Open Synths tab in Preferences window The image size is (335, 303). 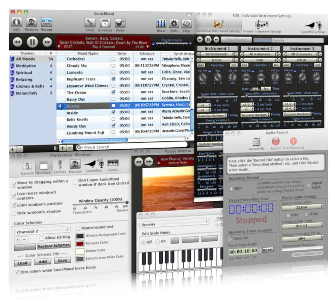(x=113, y=165)
